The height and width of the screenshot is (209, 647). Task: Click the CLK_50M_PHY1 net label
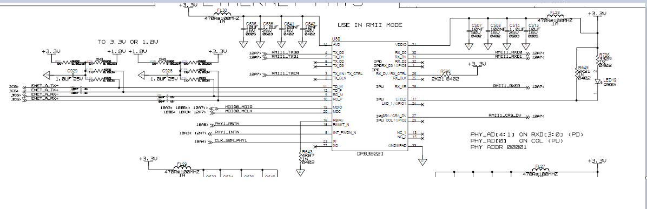pyautogui.click(x=231, y=141)
